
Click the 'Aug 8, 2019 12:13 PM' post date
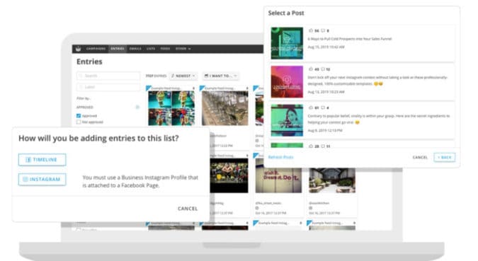(x=324, y=130)
